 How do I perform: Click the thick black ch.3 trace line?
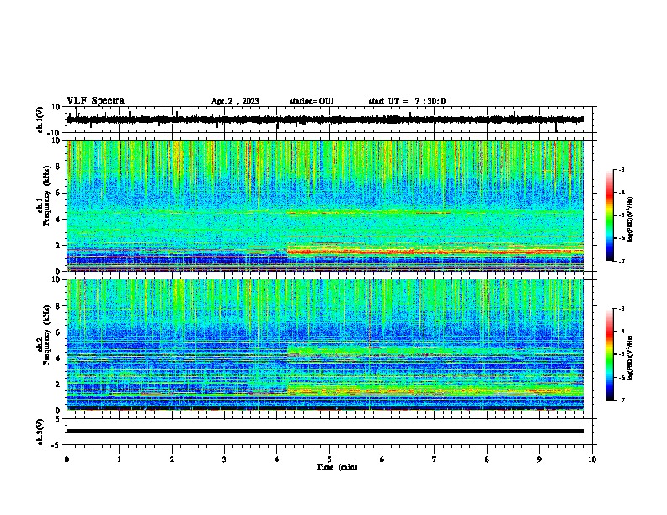pos(324,431)
